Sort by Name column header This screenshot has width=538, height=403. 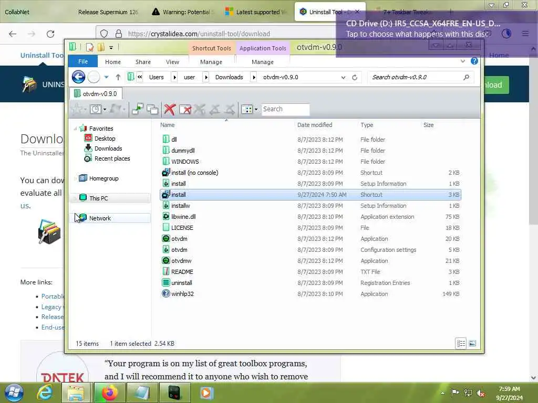tap(168, 125)
